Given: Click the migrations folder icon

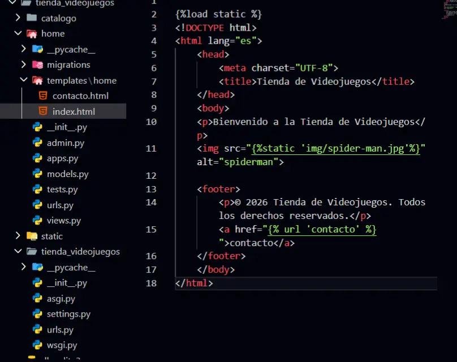Looking at the screenshot, I should coord(37,64).
